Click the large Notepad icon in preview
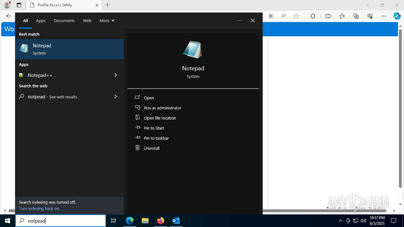Screen dimensions: 404x227 [x=193, y=49]
